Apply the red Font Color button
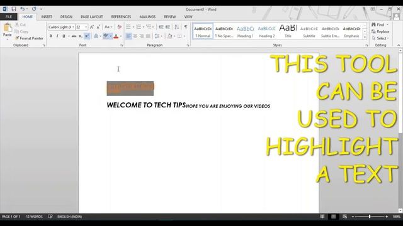This screenshot has height=226, width=403. click(x=116, y=36)
